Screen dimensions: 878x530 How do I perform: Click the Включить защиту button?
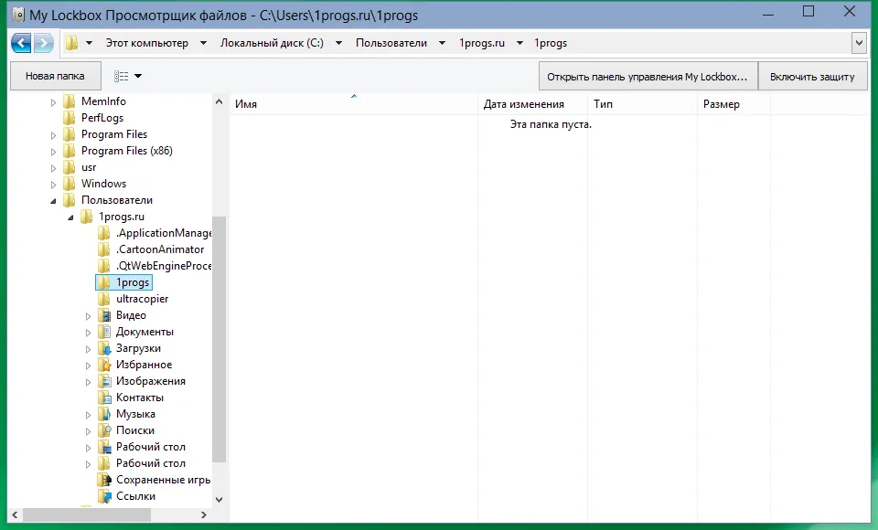812,77
